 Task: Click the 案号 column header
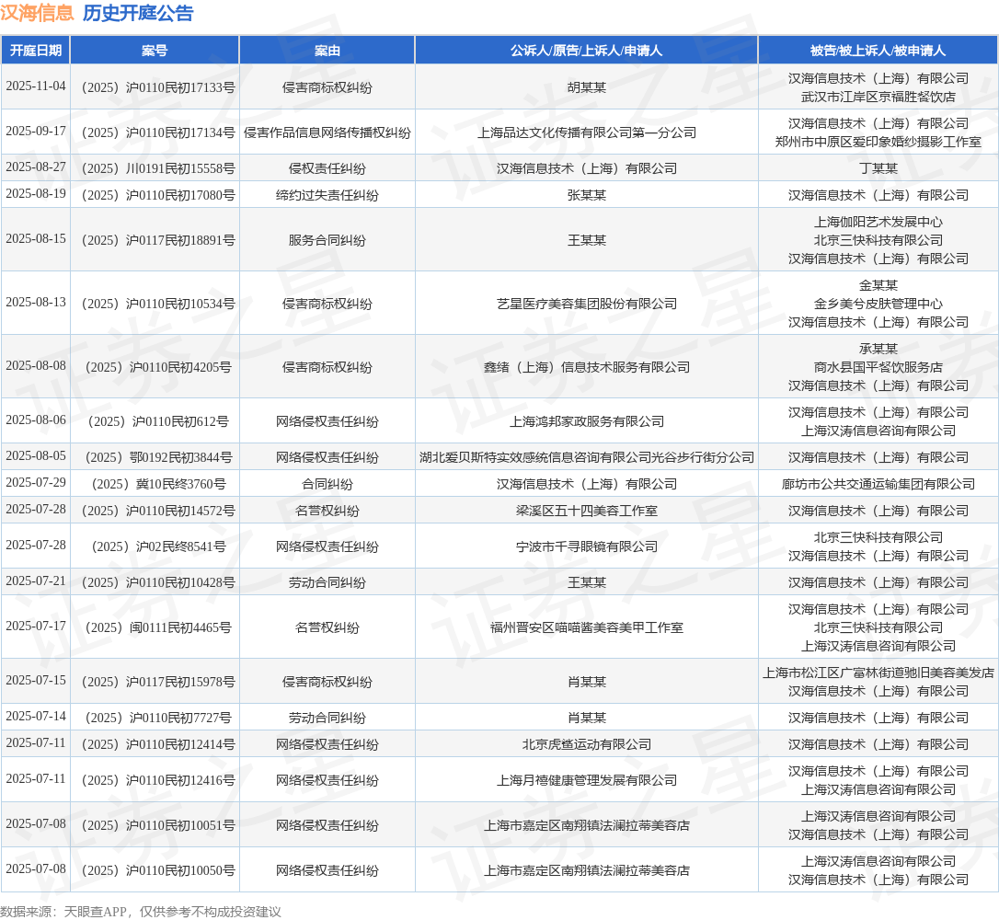(155, 51)
